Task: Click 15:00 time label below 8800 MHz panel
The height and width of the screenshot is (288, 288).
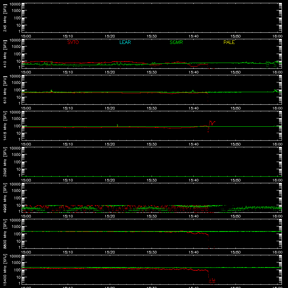Action: [x=26, y=252]
